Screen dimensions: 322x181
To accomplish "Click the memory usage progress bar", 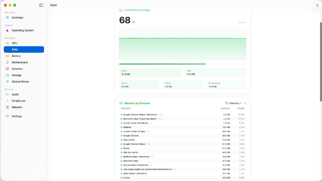I will (x=183, y=64).
